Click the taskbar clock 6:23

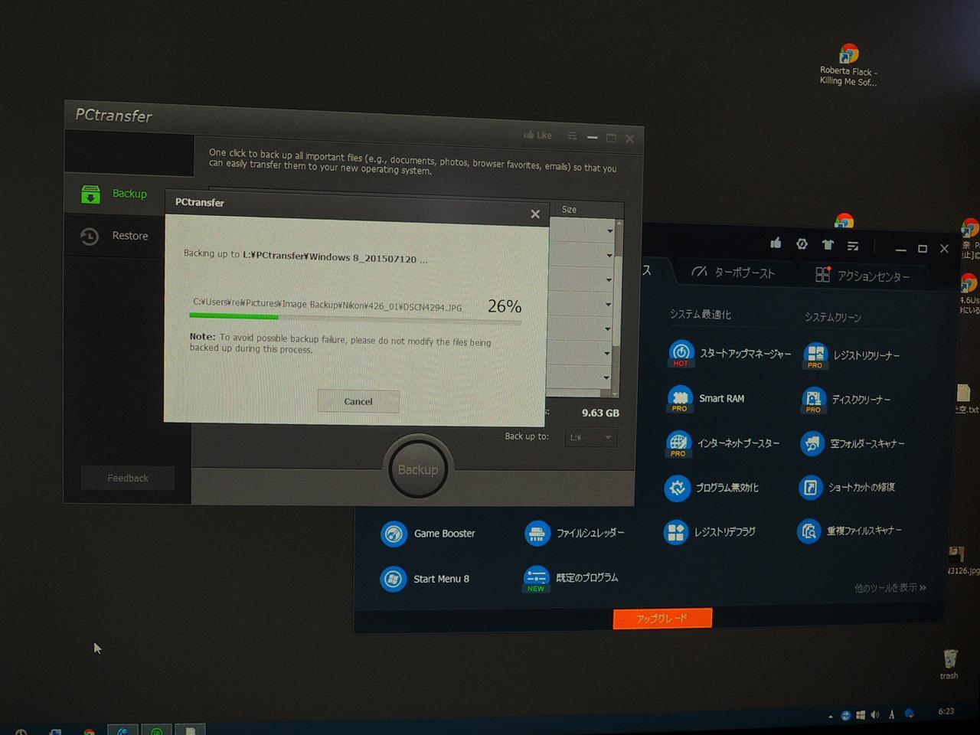[x=946, y=711]
